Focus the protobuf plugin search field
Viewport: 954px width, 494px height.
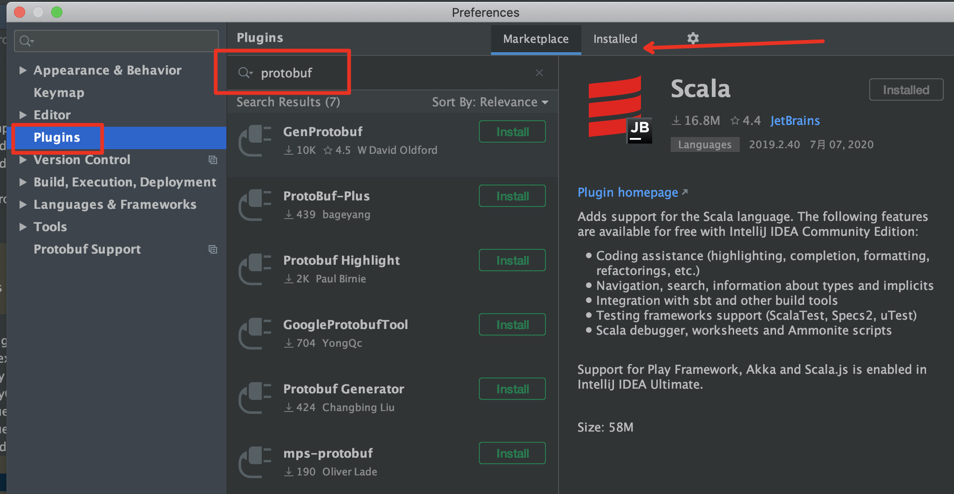[x=392, y=73]
